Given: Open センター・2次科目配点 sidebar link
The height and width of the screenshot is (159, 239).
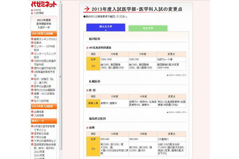Looking at the screenshot, I should 44,48.
